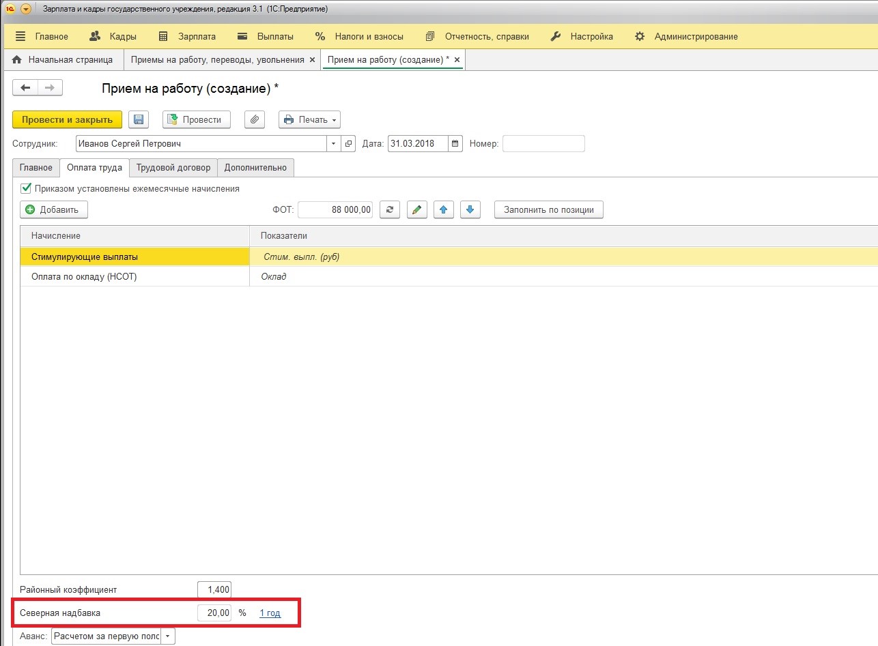Screen dimensions: 878x646
Task: Toggle Приказом установлены ежемесячные начисления checkbox
Action: pyautogui.click(x=26, y=188)
